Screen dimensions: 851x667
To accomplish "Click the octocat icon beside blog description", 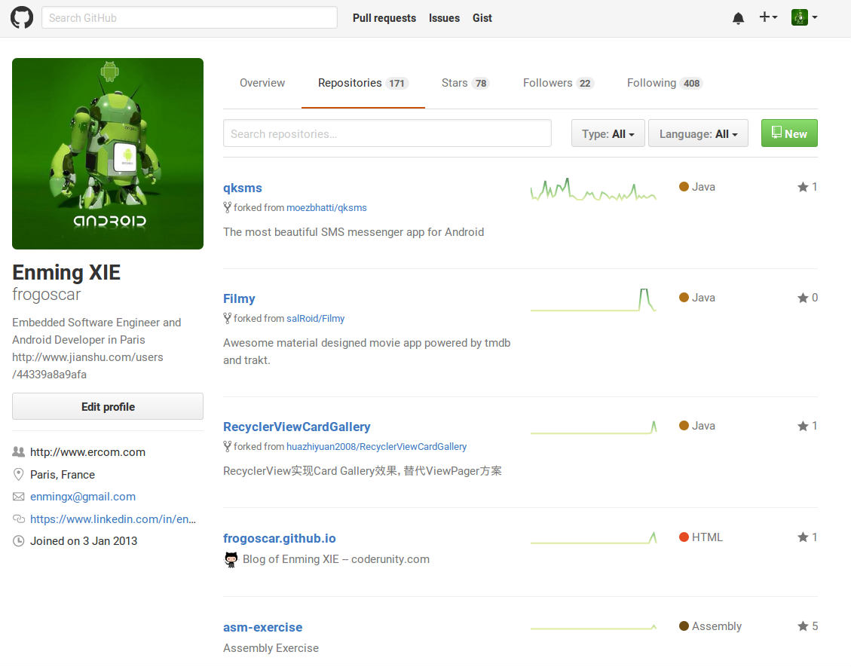I will pos(231,559).
